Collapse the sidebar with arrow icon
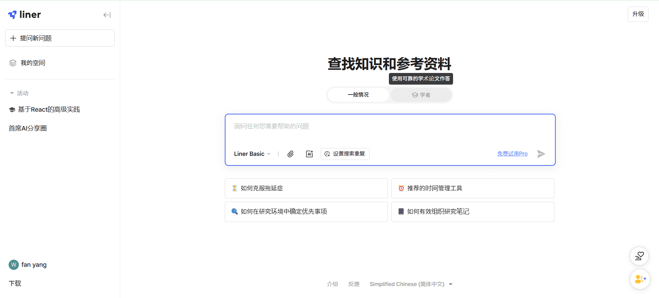Viewport: 659px width, 298px height. click(107, 15)
